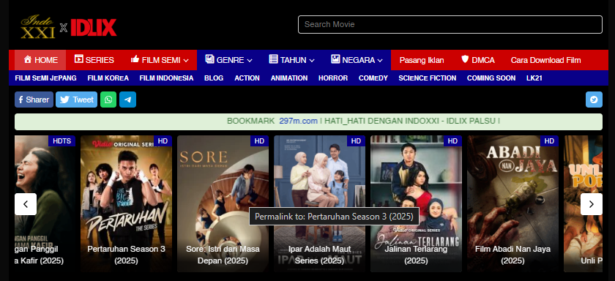
Task: Select the ACTION genre link
Action: click(x=247, y=78)
